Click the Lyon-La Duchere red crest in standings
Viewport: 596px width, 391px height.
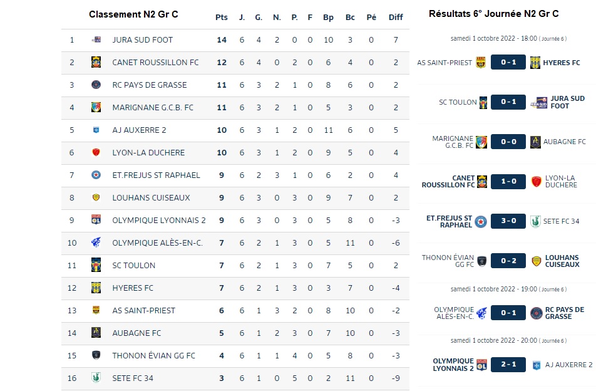(96, 152)
